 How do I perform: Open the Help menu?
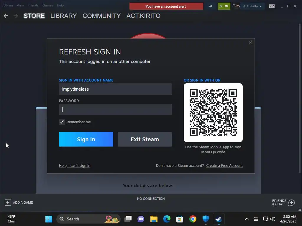pos(60,5)
